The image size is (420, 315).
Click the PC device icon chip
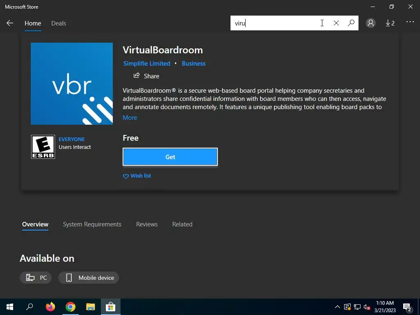point(36,278)
